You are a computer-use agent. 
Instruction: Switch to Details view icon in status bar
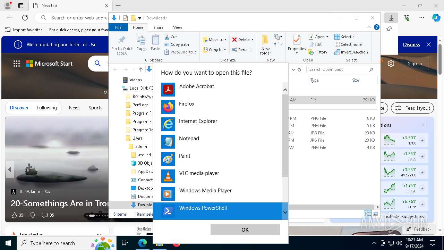pos(368,214)
